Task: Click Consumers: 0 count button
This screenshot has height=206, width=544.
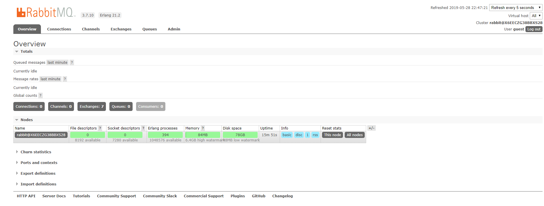Action: click(x=151, y=107)
